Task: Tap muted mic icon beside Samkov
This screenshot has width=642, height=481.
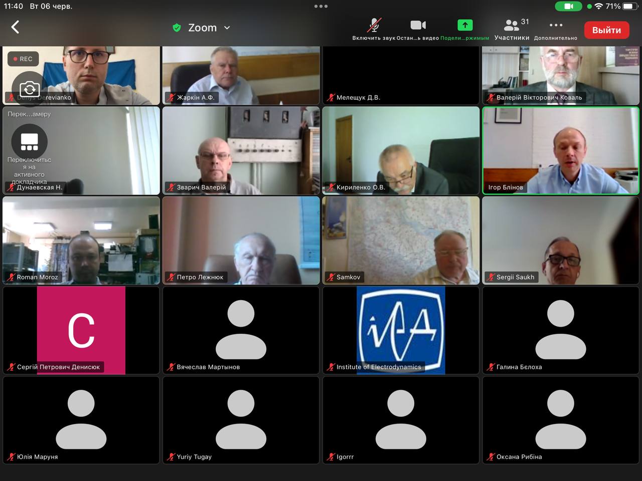Action: [331, 277]
